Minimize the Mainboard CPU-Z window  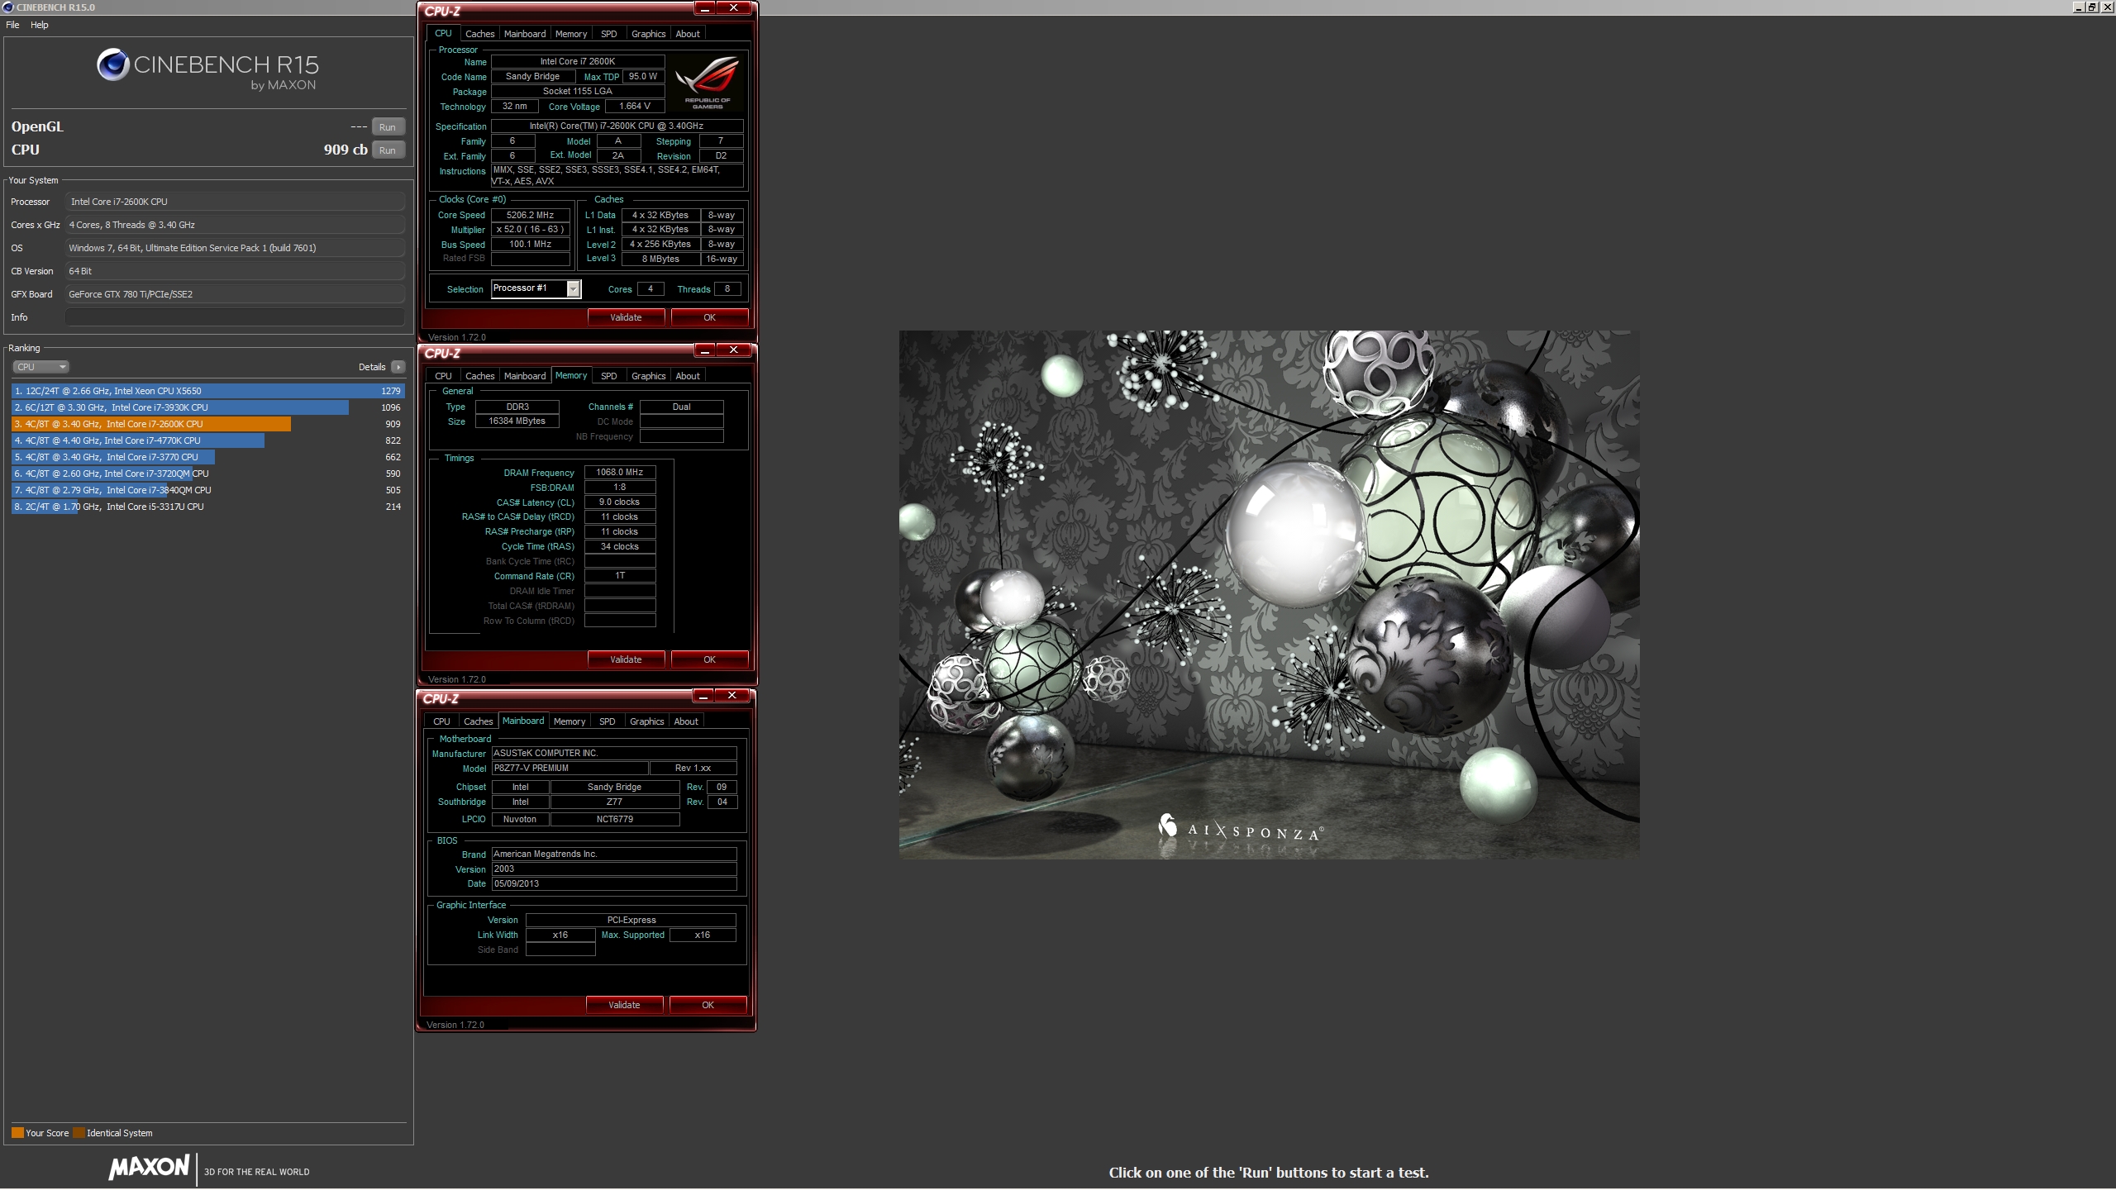coord(703,696)
